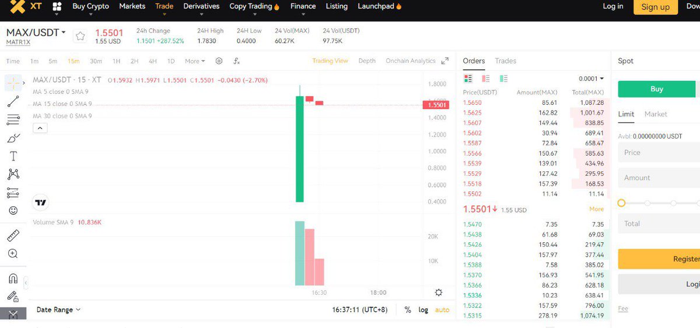Select the text annotation tool

[x=13, y=156]
